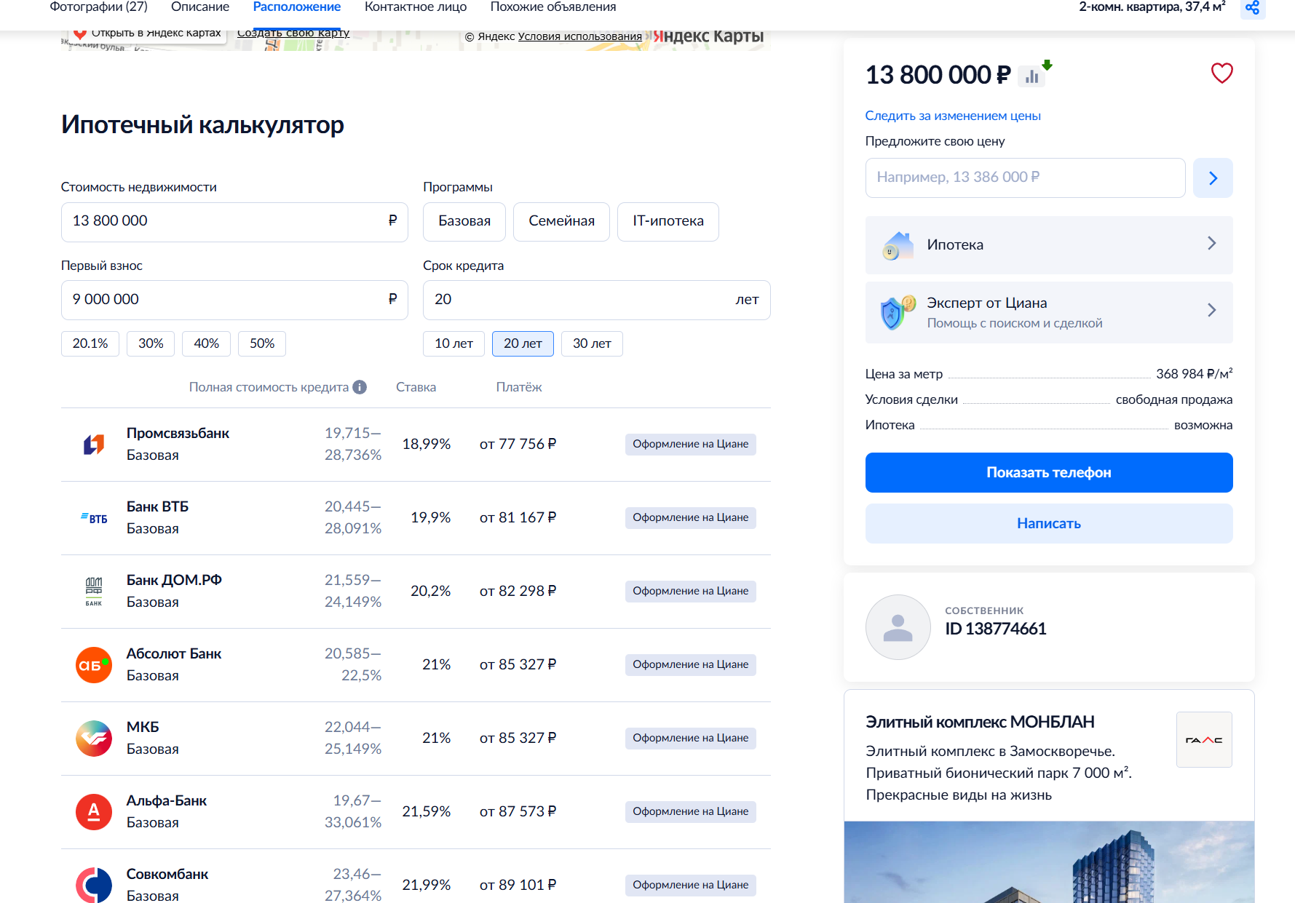The image size is (1295, 903).
Task: Open the price history chart icon
Action: pyautogui.click(x=1032, y=76)
